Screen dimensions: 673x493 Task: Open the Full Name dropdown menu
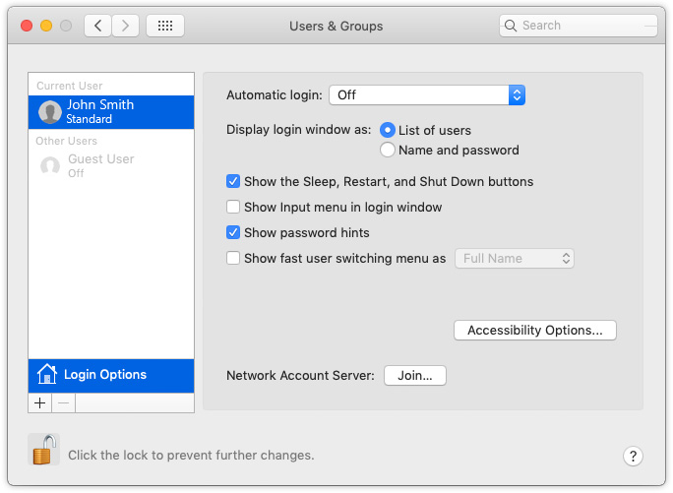point(514,258)
